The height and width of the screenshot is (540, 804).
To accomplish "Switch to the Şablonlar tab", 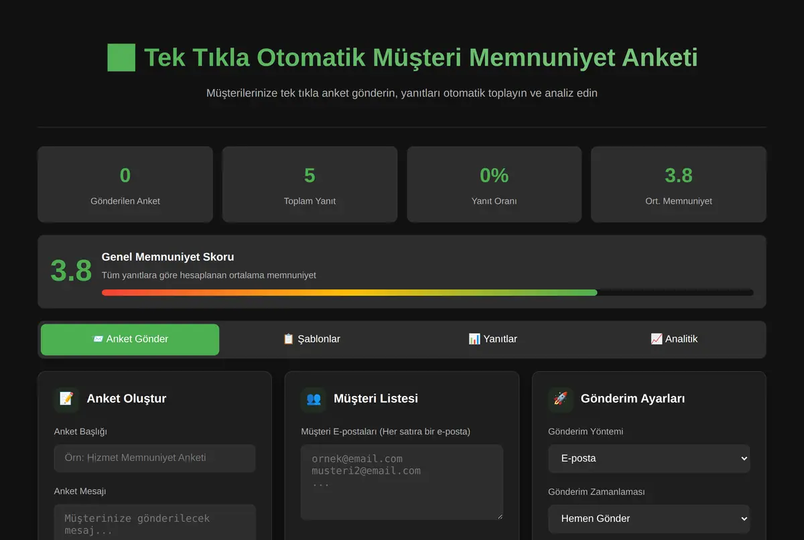I will (x=312, y=339).
